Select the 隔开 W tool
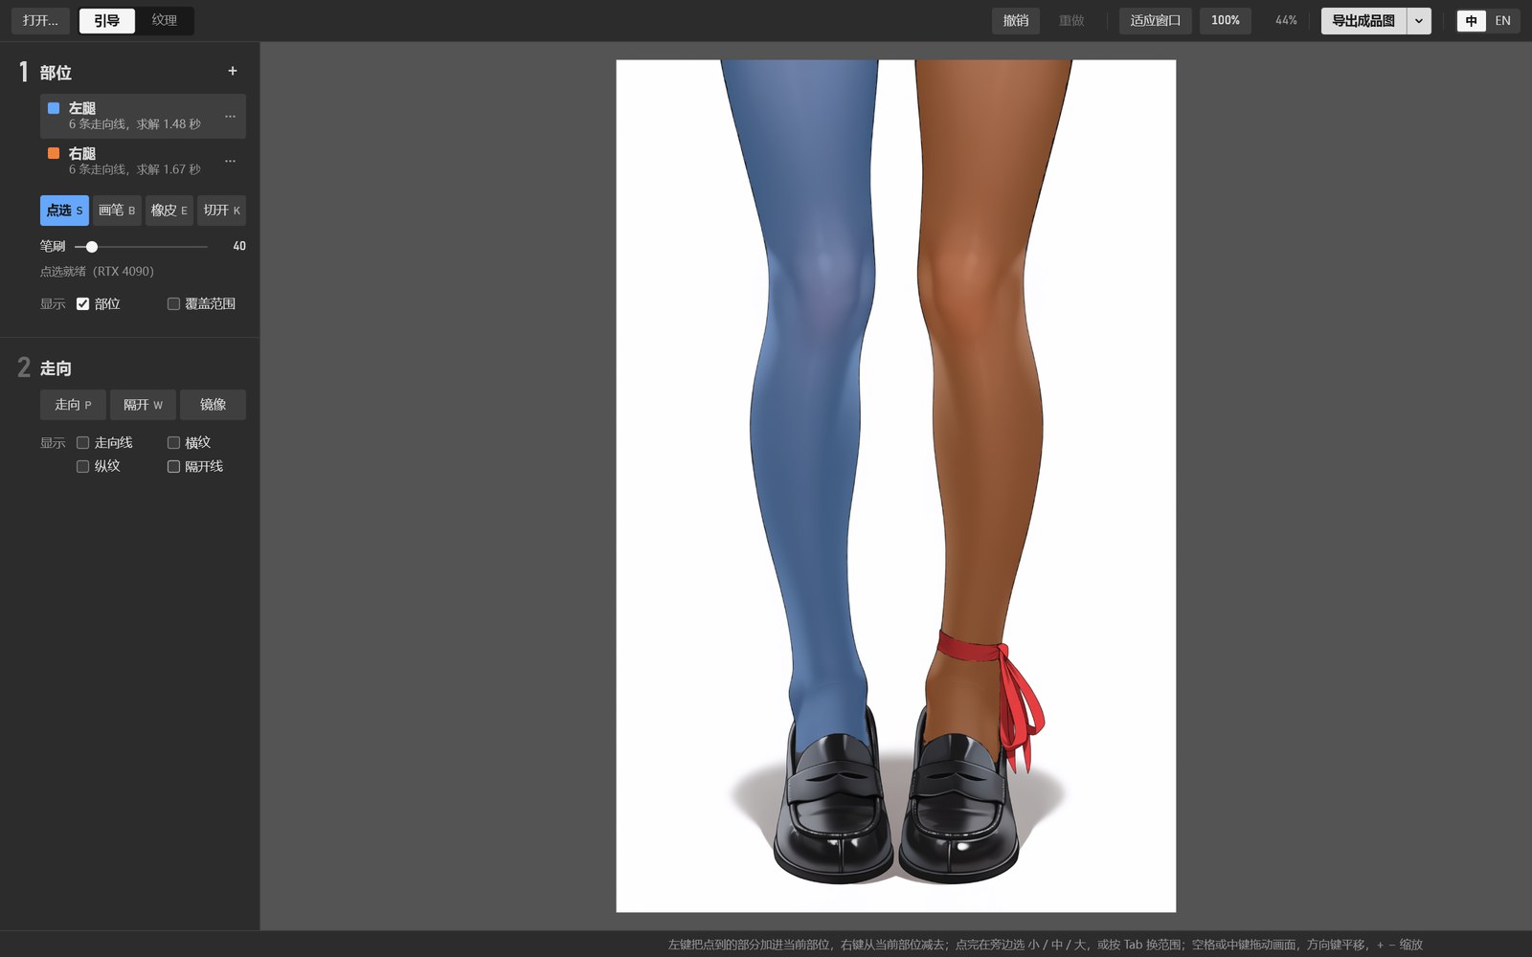Viewport: 1532px width, 957px height. [143, 405]
